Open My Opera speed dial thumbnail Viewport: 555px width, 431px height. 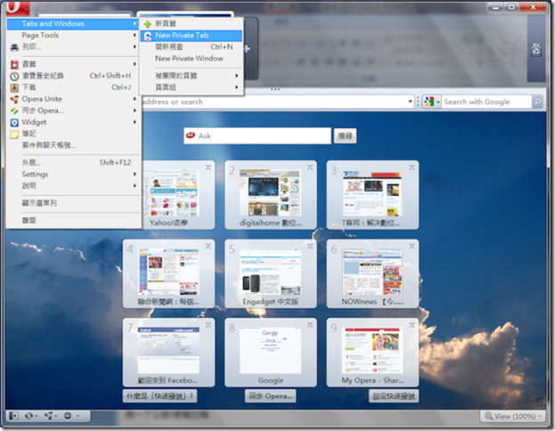(372, 350)
